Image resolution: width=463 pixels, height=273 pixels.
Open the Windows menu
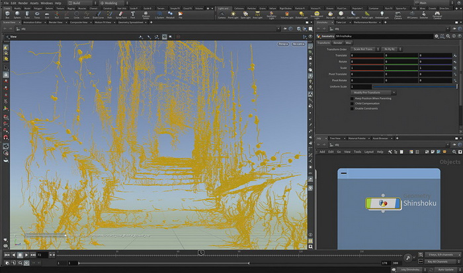click(47, 3)
